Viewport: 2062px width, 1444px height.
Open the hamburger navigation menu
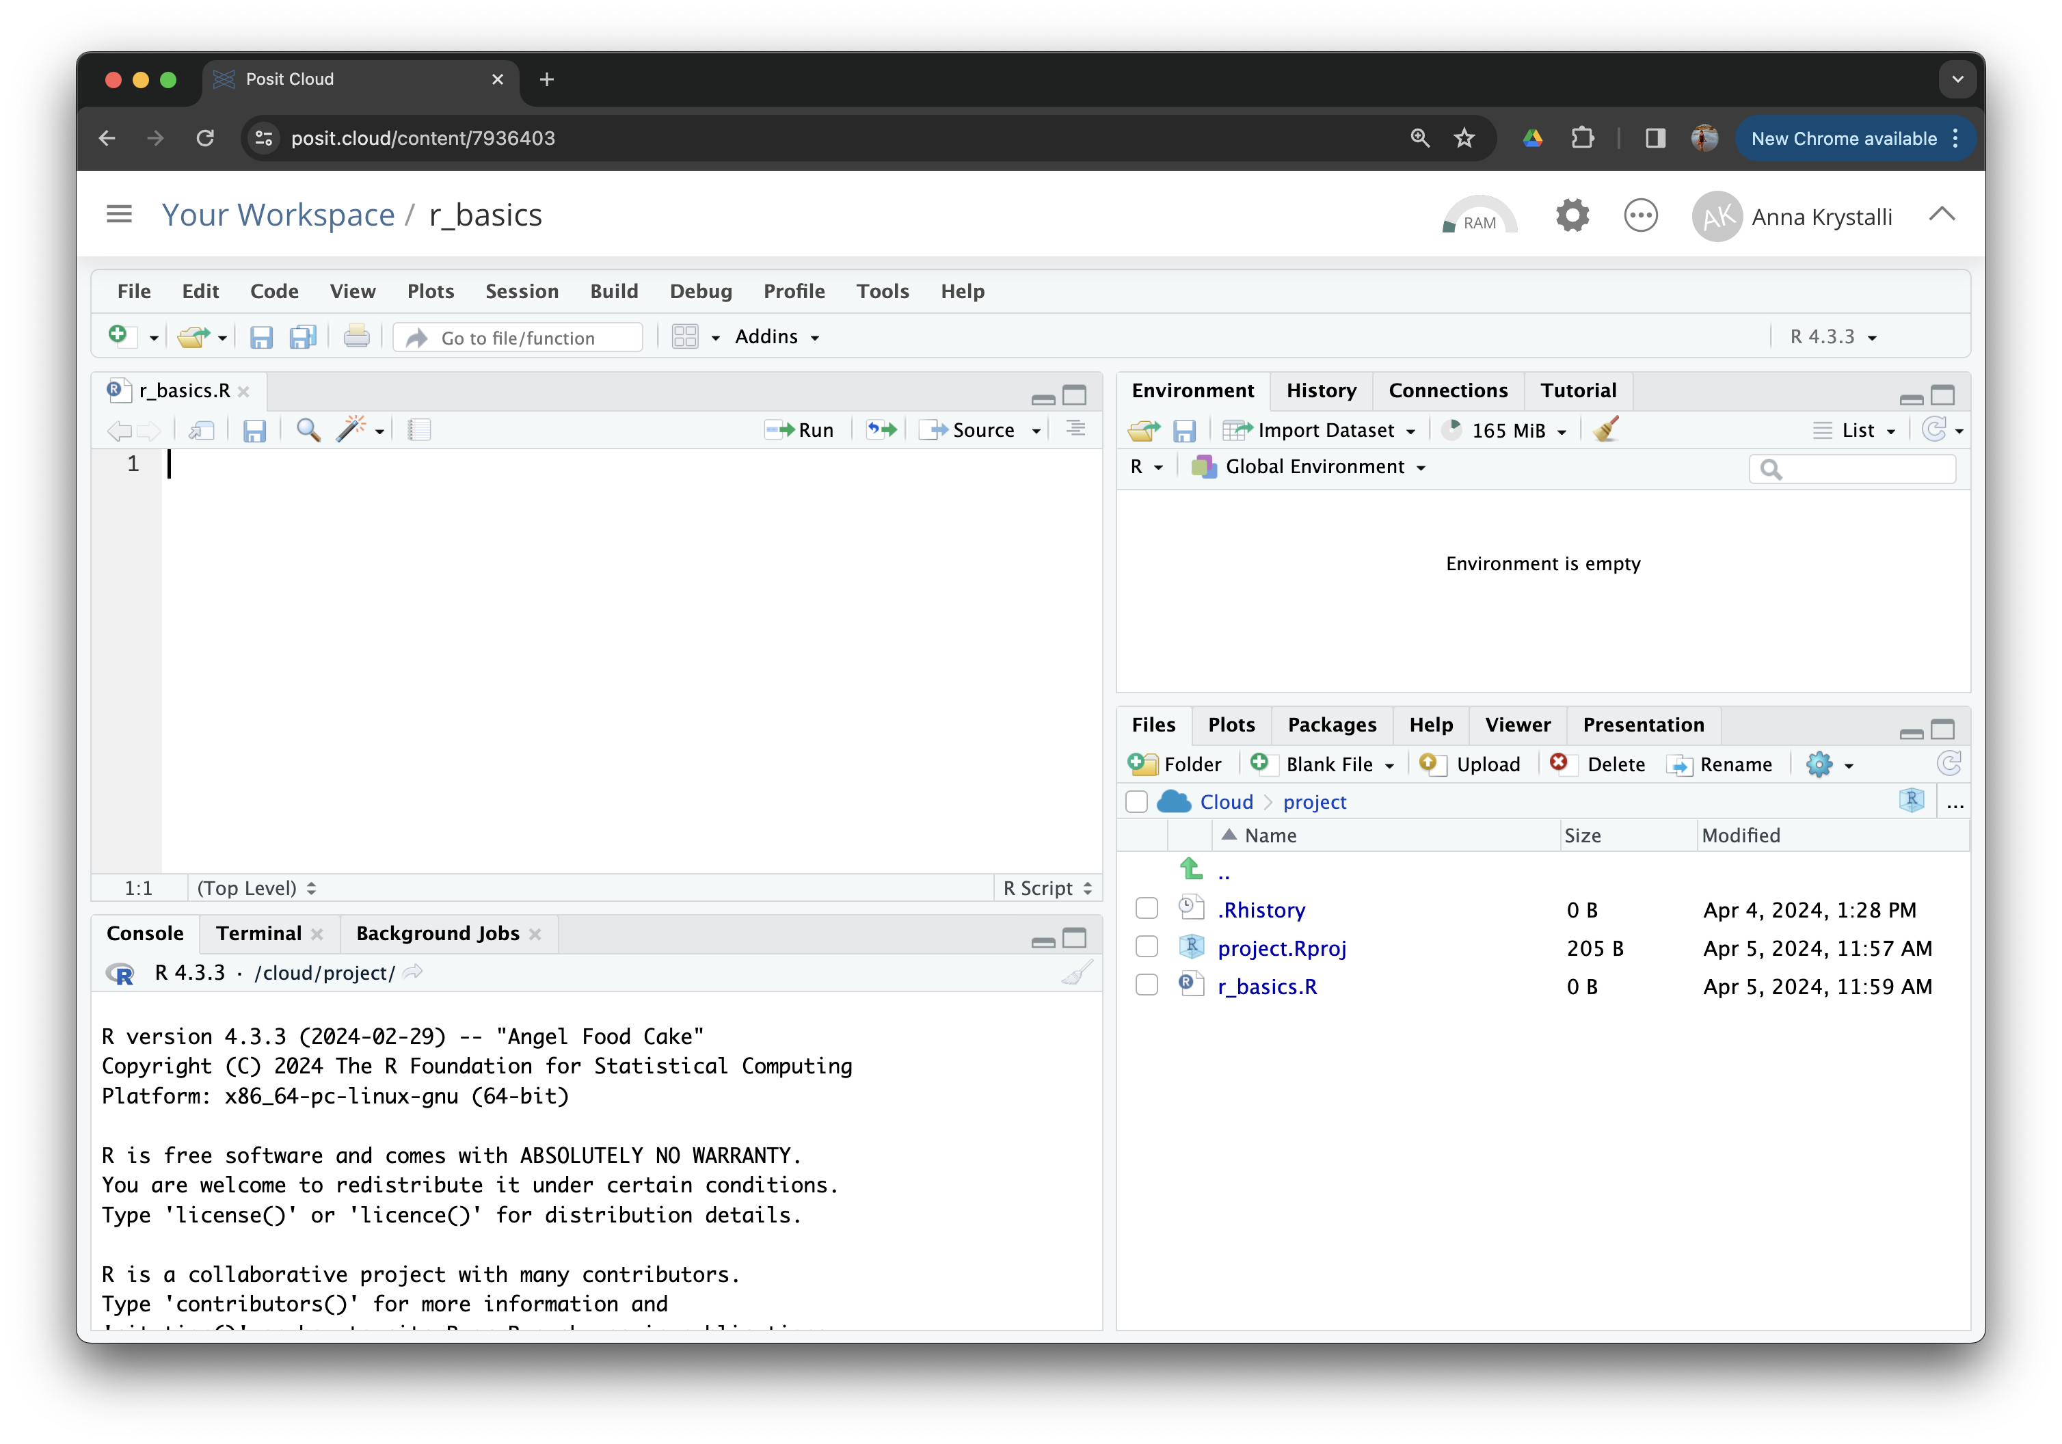120,215
